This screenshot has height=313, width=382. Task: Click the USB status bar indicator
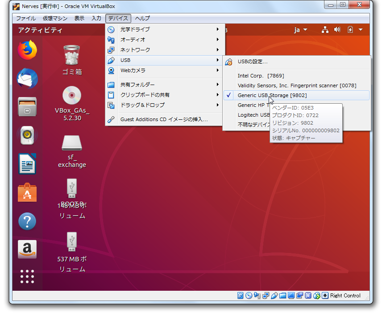[274, 296]
